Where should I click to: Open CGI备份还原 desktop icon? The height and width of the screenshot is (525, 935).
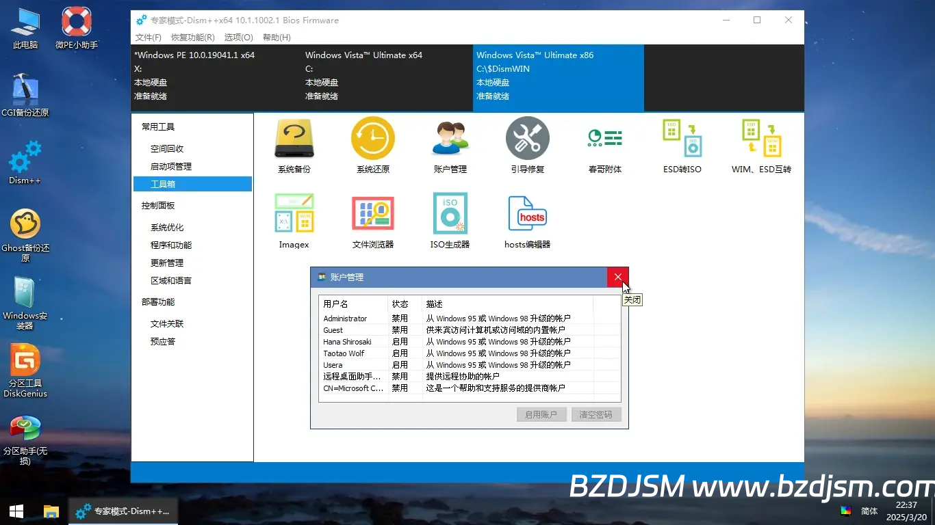click(25, 95)
